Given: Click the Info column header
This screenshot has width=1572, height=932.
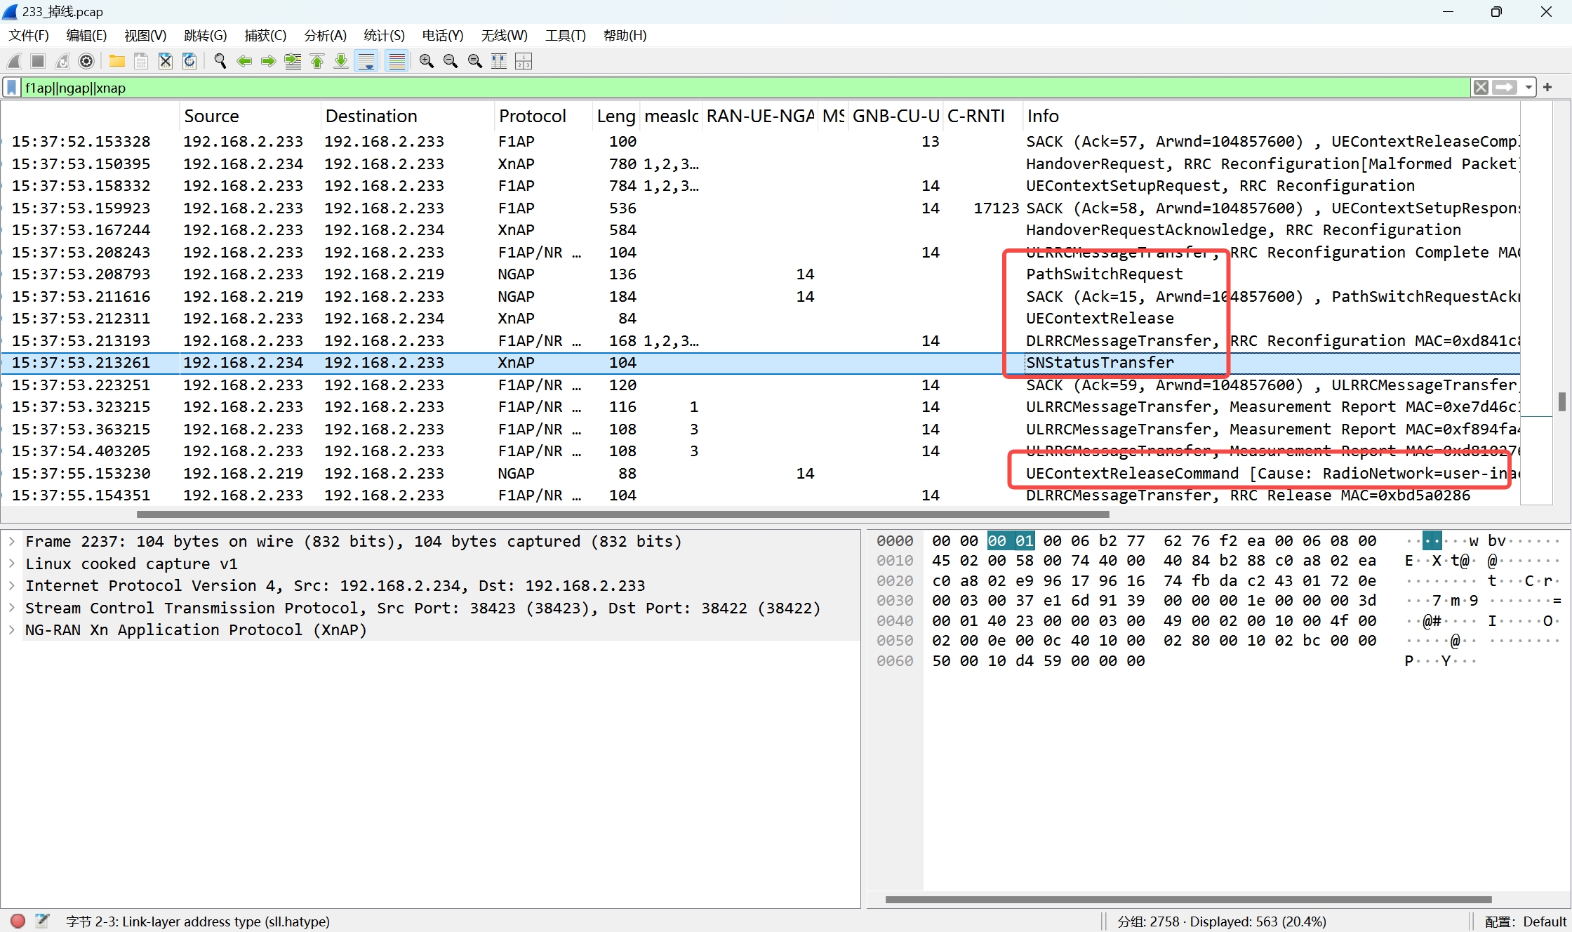Looking at the screenshot, I should pos(1043,116).
